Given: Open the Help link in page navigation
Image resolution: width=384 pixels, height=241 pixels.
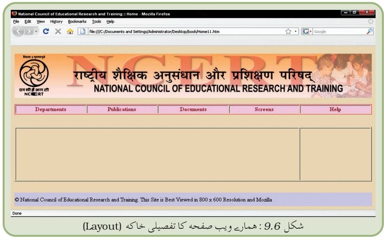Looking at the screenshot, I should coord(335,109).
